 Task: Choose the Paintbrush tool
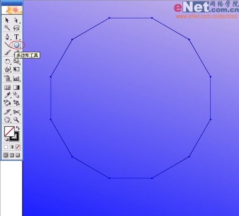point(7,52)
